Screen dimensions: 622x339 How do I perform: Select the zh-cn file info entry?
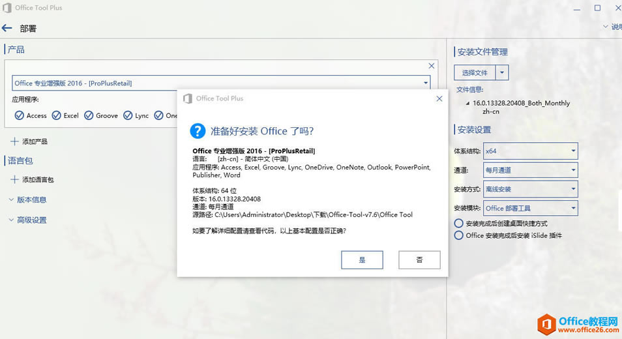491,112
